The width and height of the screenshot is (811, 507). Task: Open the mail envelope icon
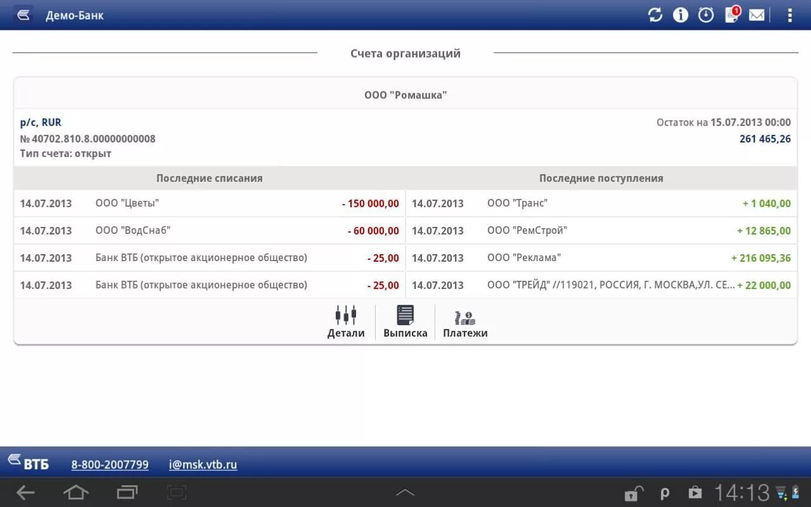[757, 15]
